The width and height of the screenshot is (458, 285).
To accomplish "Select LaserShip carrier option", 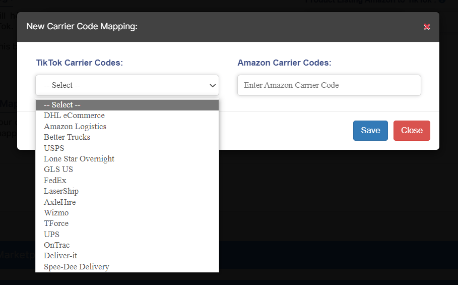I will [61, 191].
